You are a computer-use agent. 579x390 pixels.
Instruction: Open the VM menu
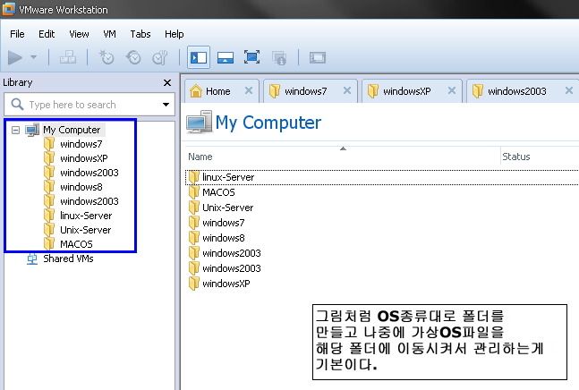coord(110,34)
